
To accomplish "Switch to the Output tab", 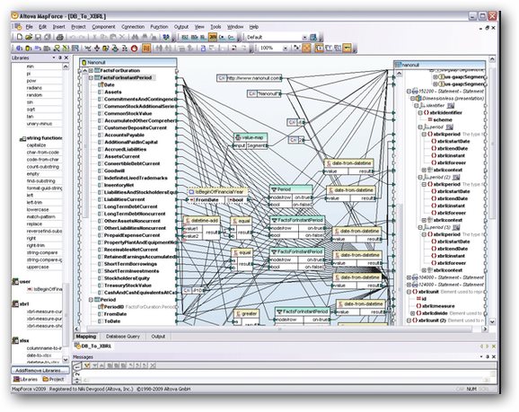I will [x=158, y=337].
